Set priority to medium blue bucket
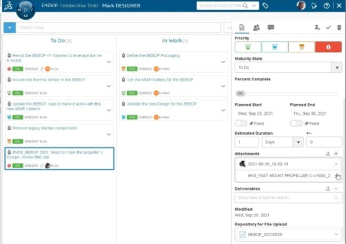Image resolution: width=346 pixels, height=244 pixels. click(x=275, y=47)
